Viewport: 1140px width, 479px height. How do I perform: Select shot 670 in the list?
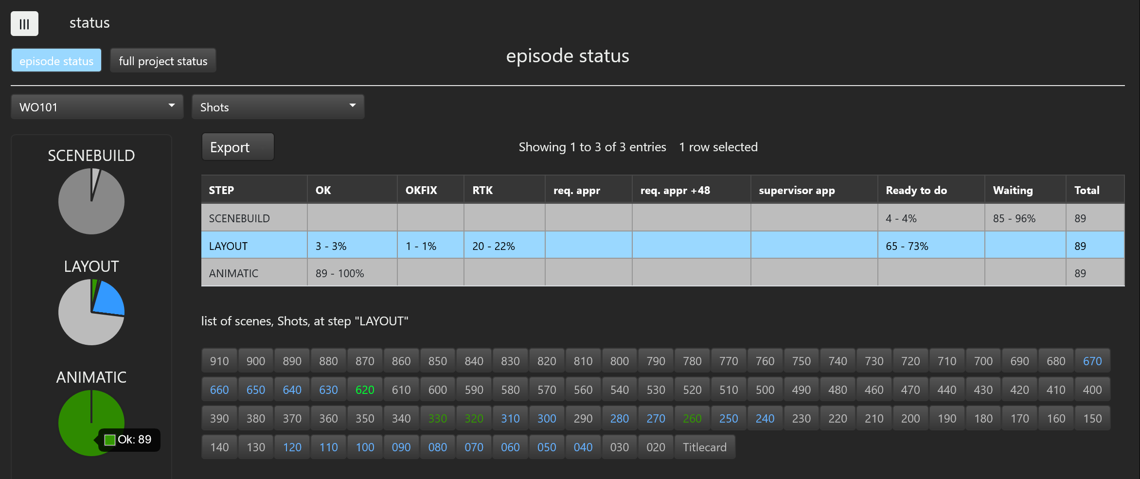[x=1092, y=361]
